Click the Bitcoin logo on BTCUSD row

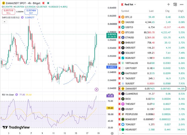pyautogui.click(x=123, y=32)
